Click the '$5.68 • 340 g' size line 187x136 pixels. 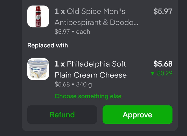pos(73,84)
